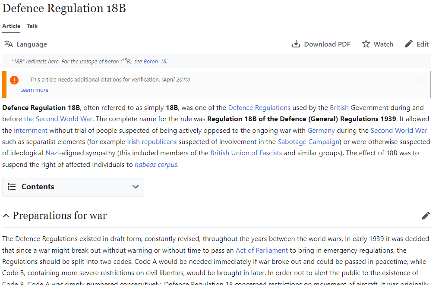Open the British Union of Fascists article
Viewport: 439px width, 285px height.
pyautogui.click(x=246, y=153)
